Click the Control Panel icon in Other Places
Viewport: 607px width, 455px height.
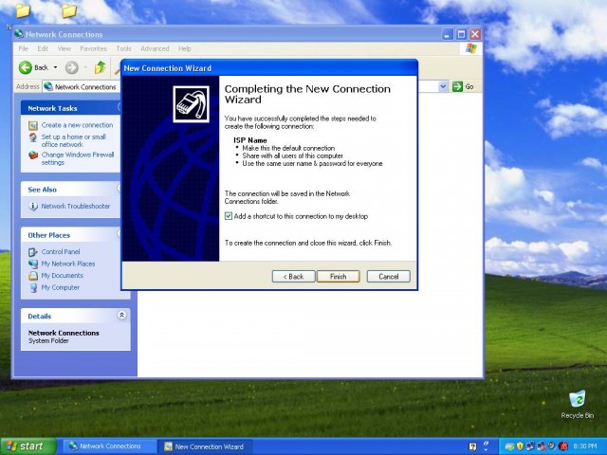click(x=33, y=252)
